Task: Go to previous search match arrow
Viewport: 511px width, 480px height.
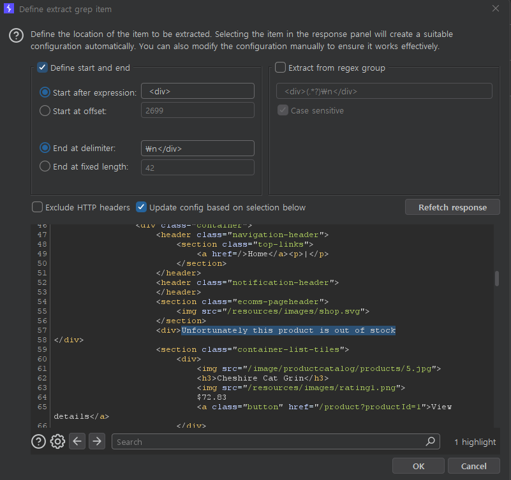Action: [77, 441]
